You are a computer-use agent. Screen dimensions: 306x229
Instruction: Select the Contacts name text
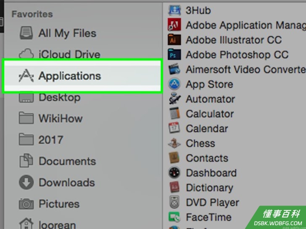pos(207,158)
